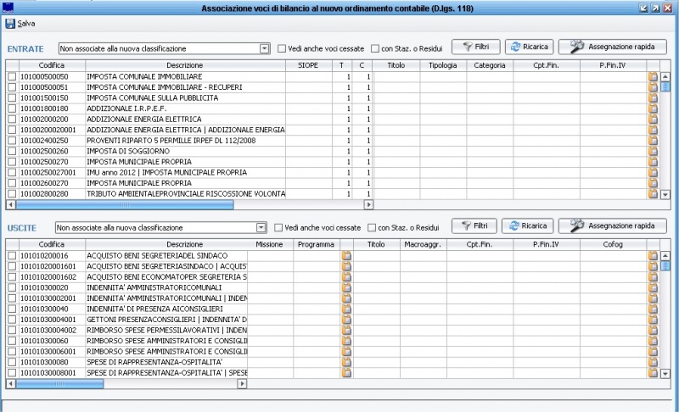679x412 pixels.
Task: Enable Entrate 'Vedi anche voci cessate' checkbox
Action: (x=282, y=48)
